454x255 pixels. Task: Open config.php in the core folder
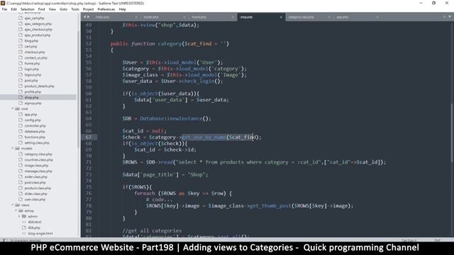coord(33,120)
